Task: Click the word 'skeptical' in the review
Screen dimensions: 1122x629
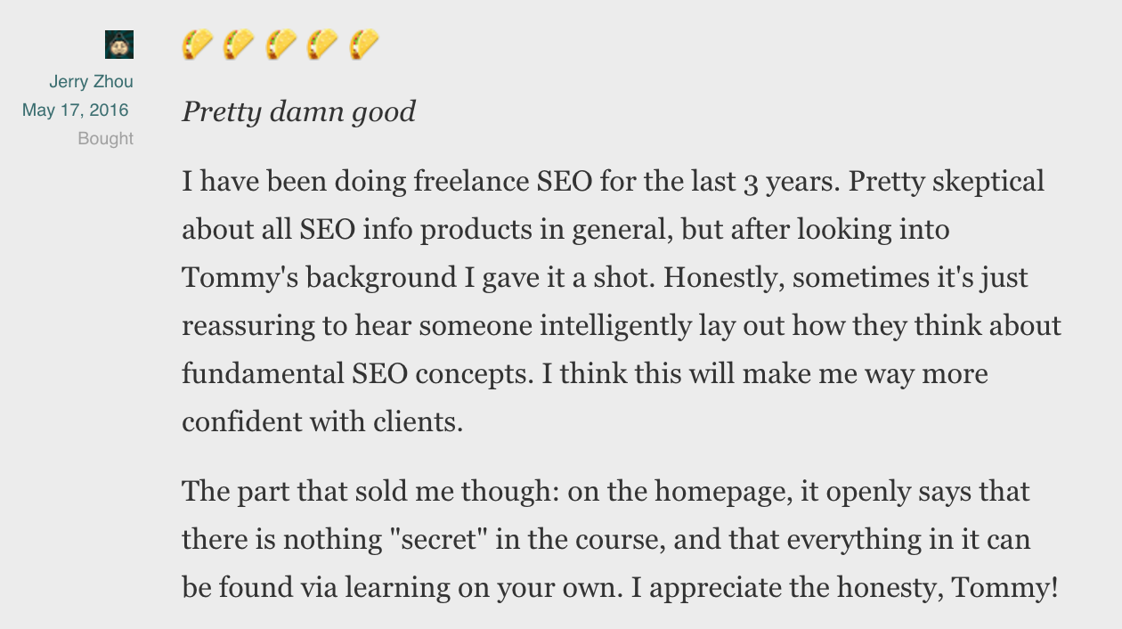Action: [988, 182]
